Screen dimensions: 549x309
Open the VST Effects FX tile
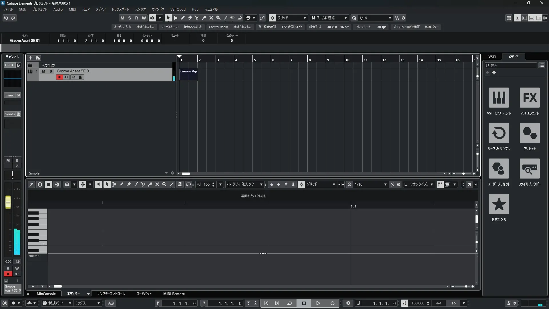tap(530, 98)
